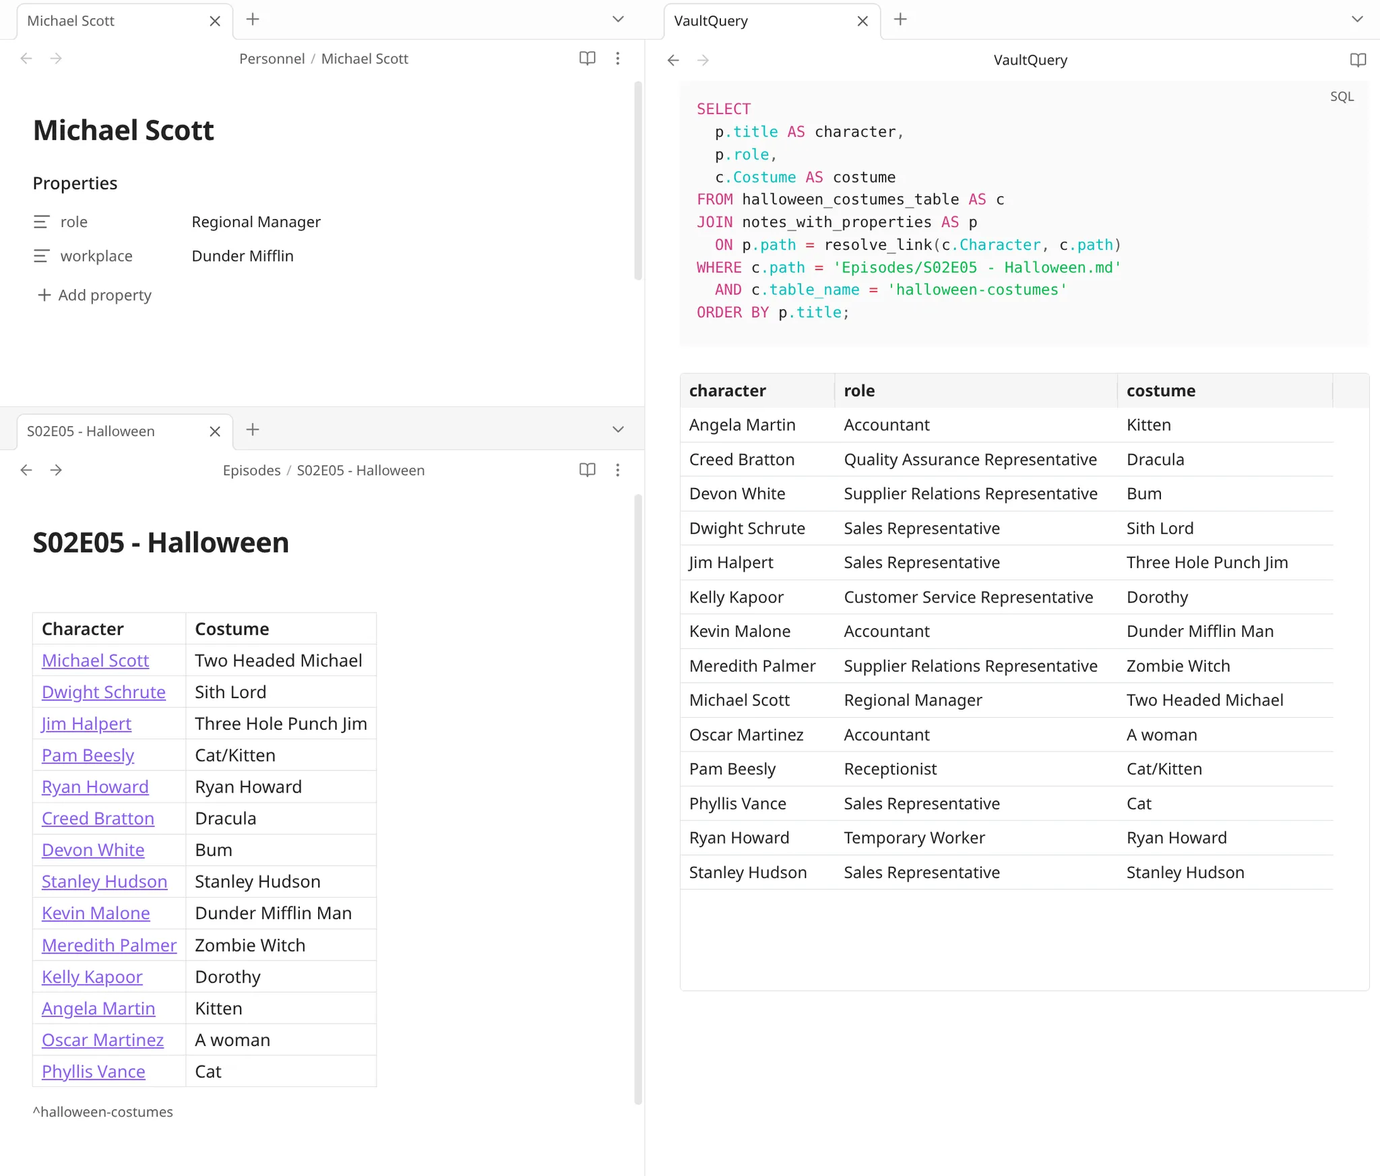Select the VaultQuery tab

coord(711,21)
